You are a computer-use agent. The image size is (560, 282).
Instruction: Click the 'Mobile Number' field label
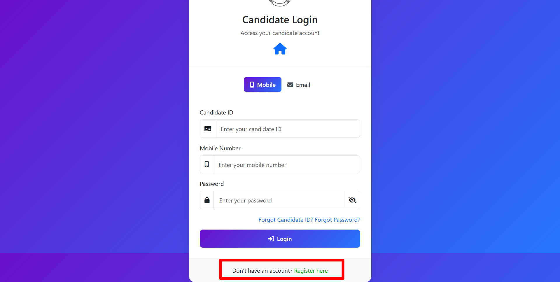220,148
